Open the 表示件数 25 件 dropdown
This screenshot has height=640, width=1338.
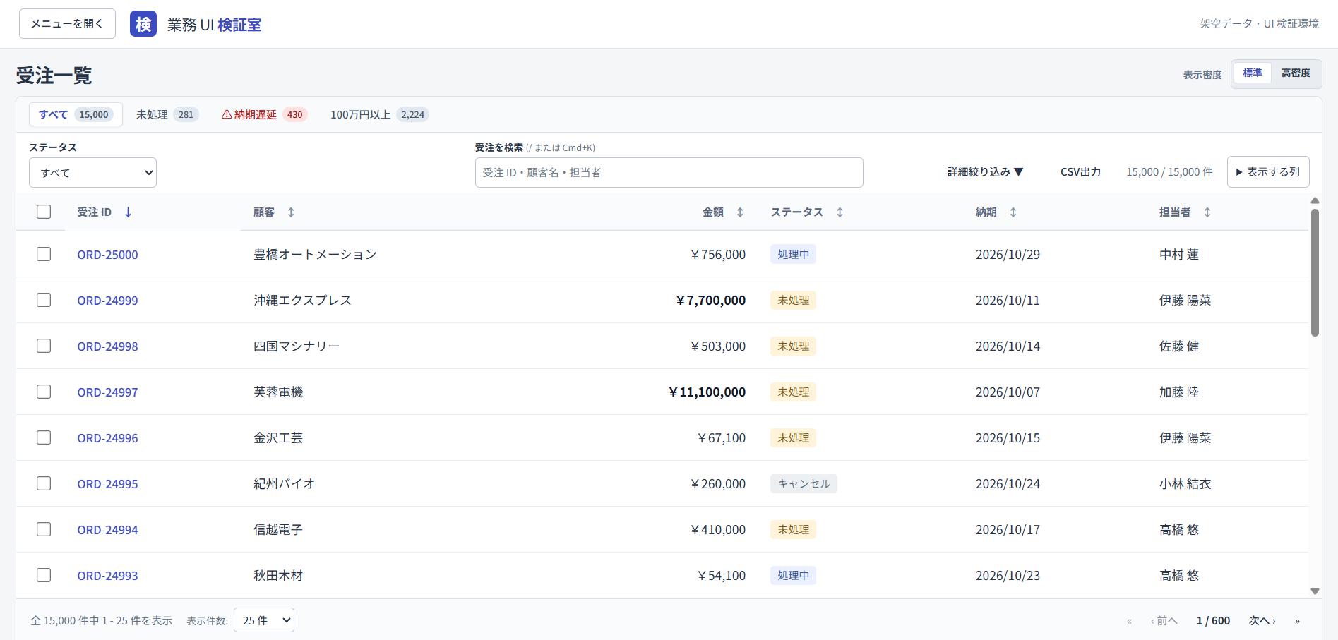coord(264,620)
